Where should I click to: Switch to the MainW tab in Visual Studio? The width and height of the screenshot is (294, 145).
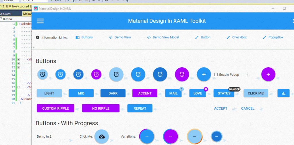tap(27, 14)
